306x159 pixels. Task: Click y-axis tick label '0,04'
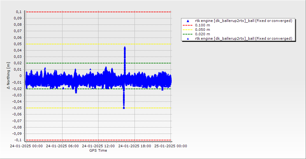pyautogui.click(x=18, y=51)
